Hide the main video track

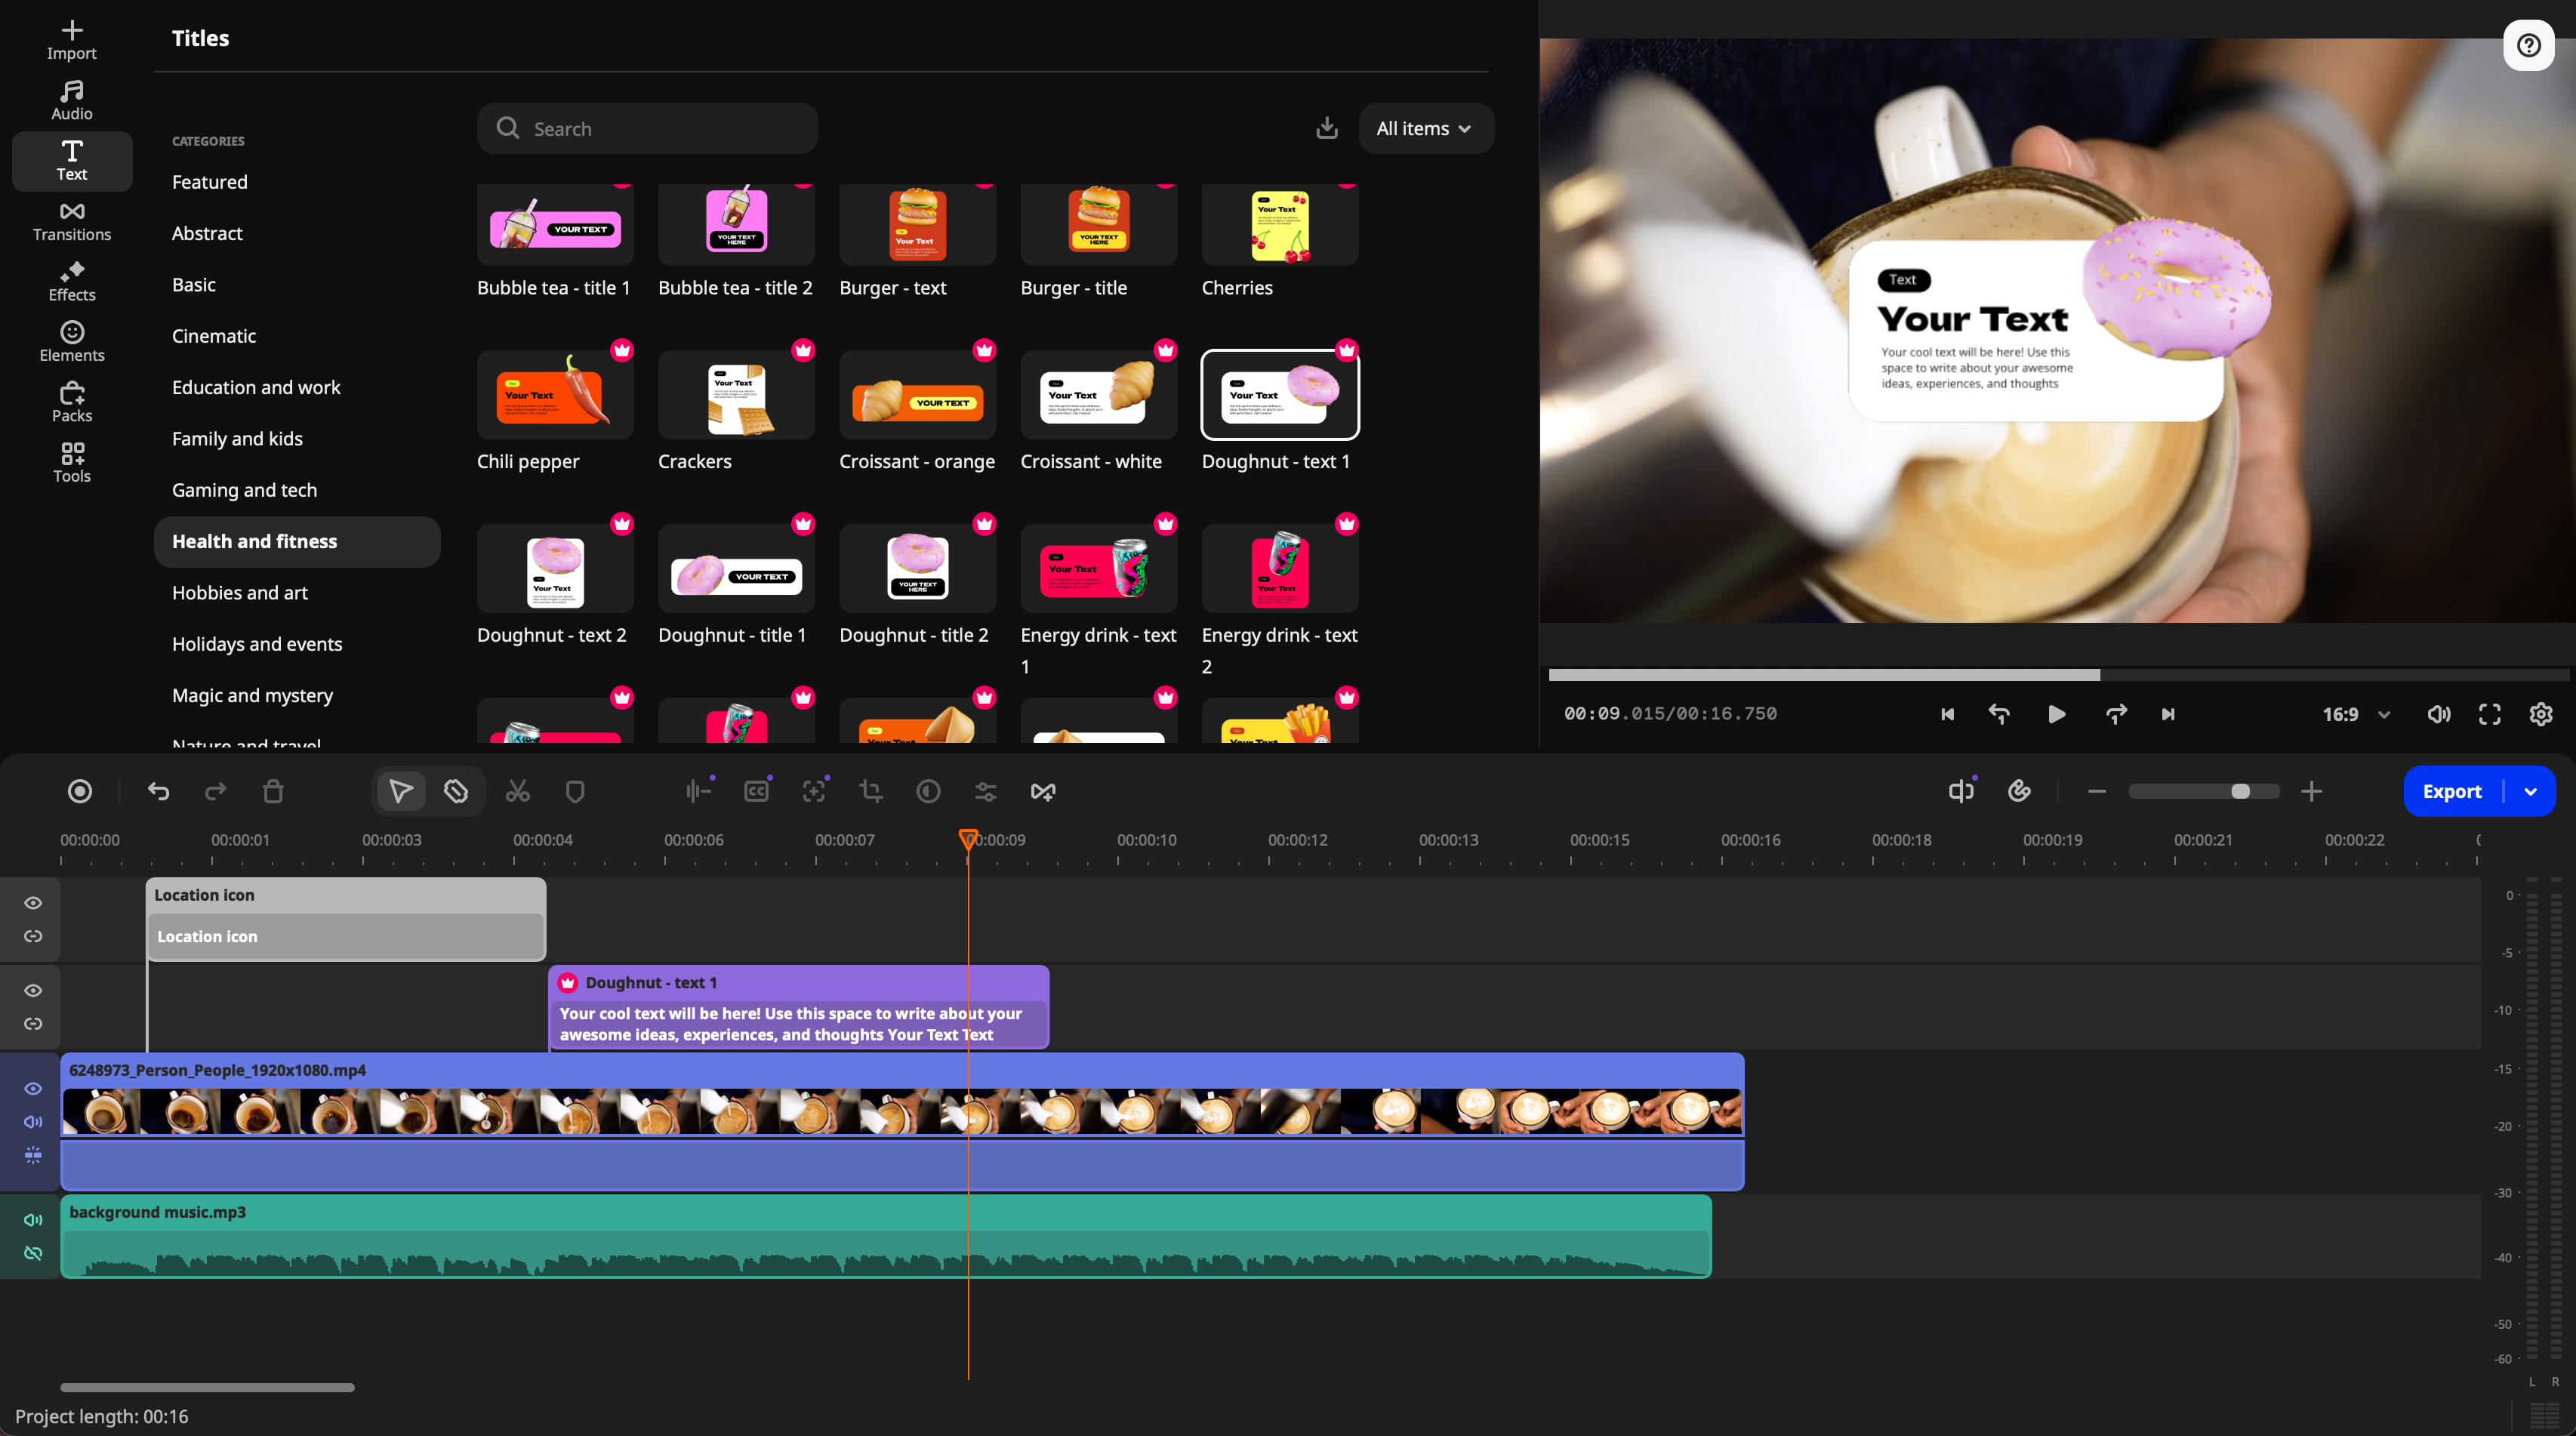33,1088
